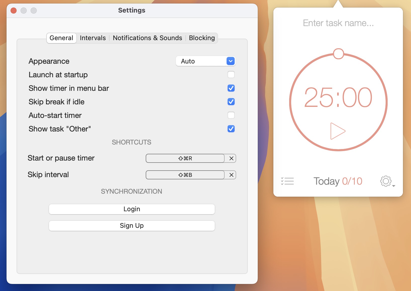
Task: Enable Auto-start timer
Action: [231, 115]
